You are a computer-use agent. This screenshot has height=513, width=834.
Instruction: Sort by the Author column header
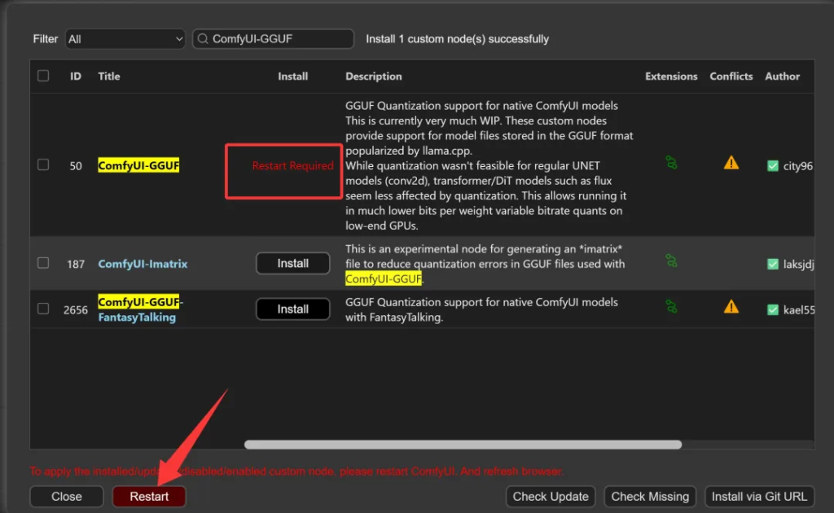pos(783,77)
